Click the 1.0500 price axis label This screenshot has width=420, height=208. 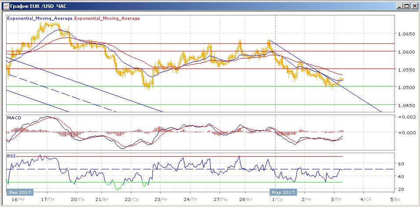point(404,88)
